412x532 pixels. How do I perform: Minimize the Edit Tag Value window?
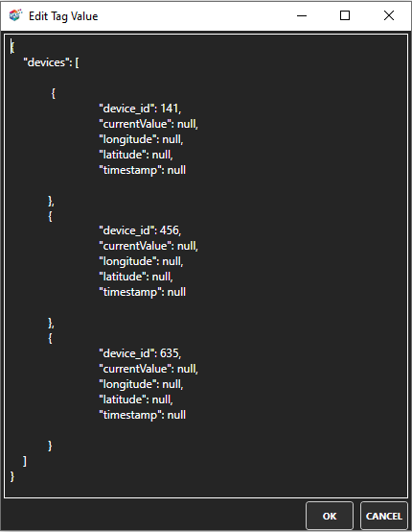pyautogui.click(x=302, y=15)
